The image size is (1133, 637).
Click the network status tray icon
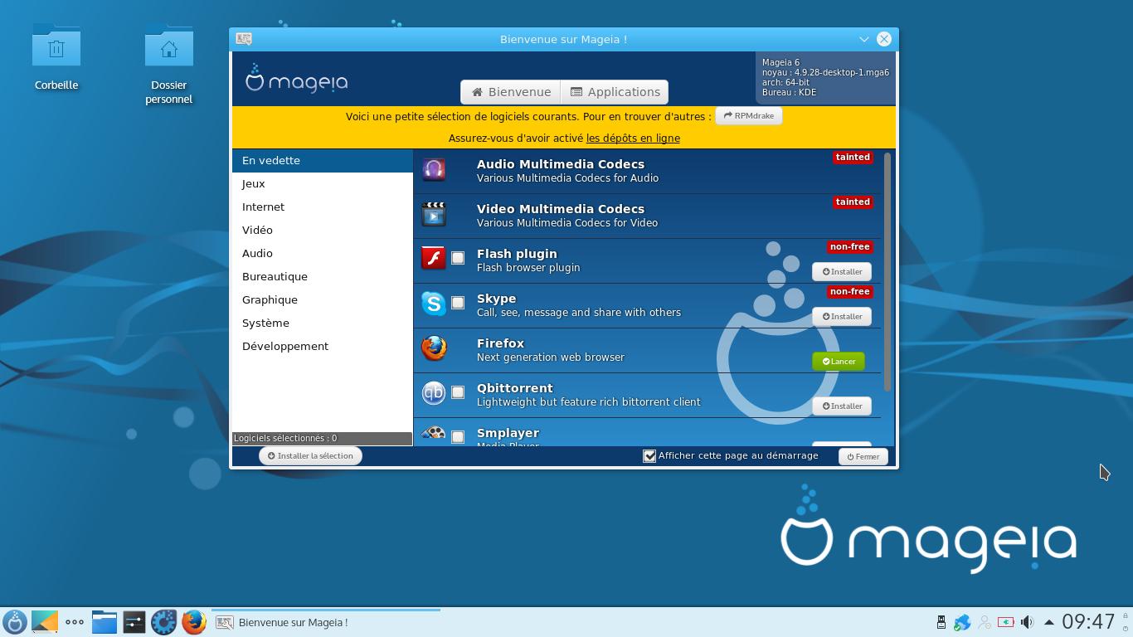[x=985, y=622]
